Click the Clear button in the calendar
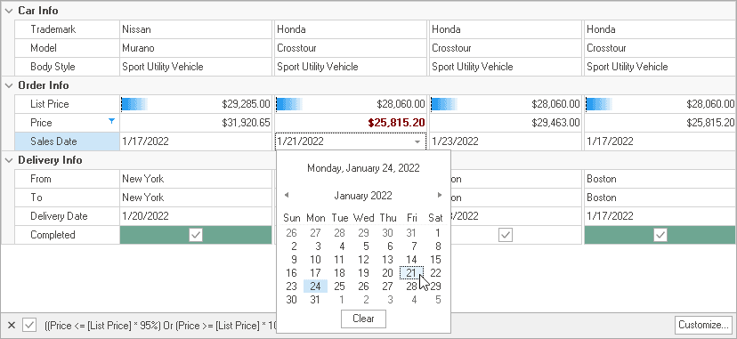The image size is (737, 339). point(363,319)
